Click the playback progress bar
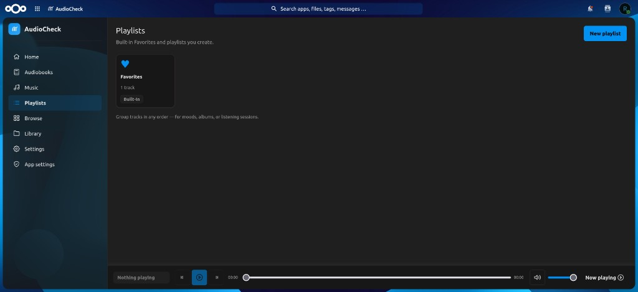 (x=378, y=277)
